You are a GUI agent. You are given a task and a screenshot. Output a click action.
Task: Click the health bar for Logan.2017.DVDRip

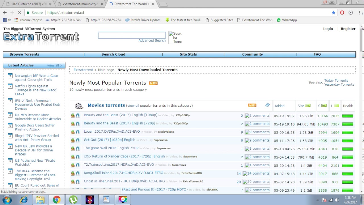tap(348, 132)
